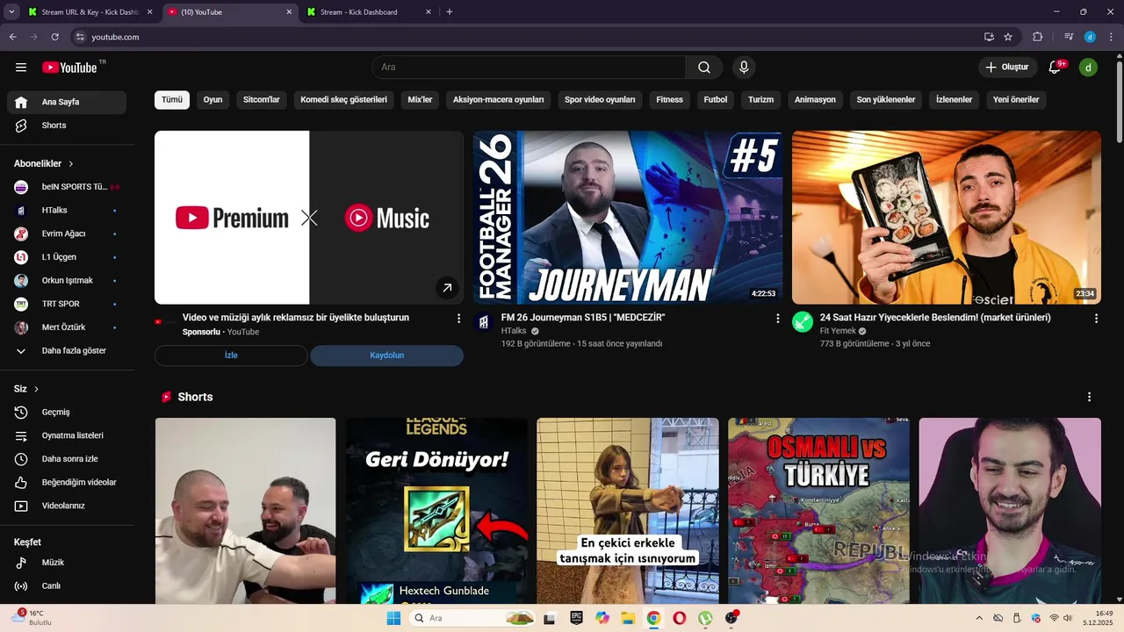Select the Futbol filter chip
1124x632 pixels.
(716, 100)
